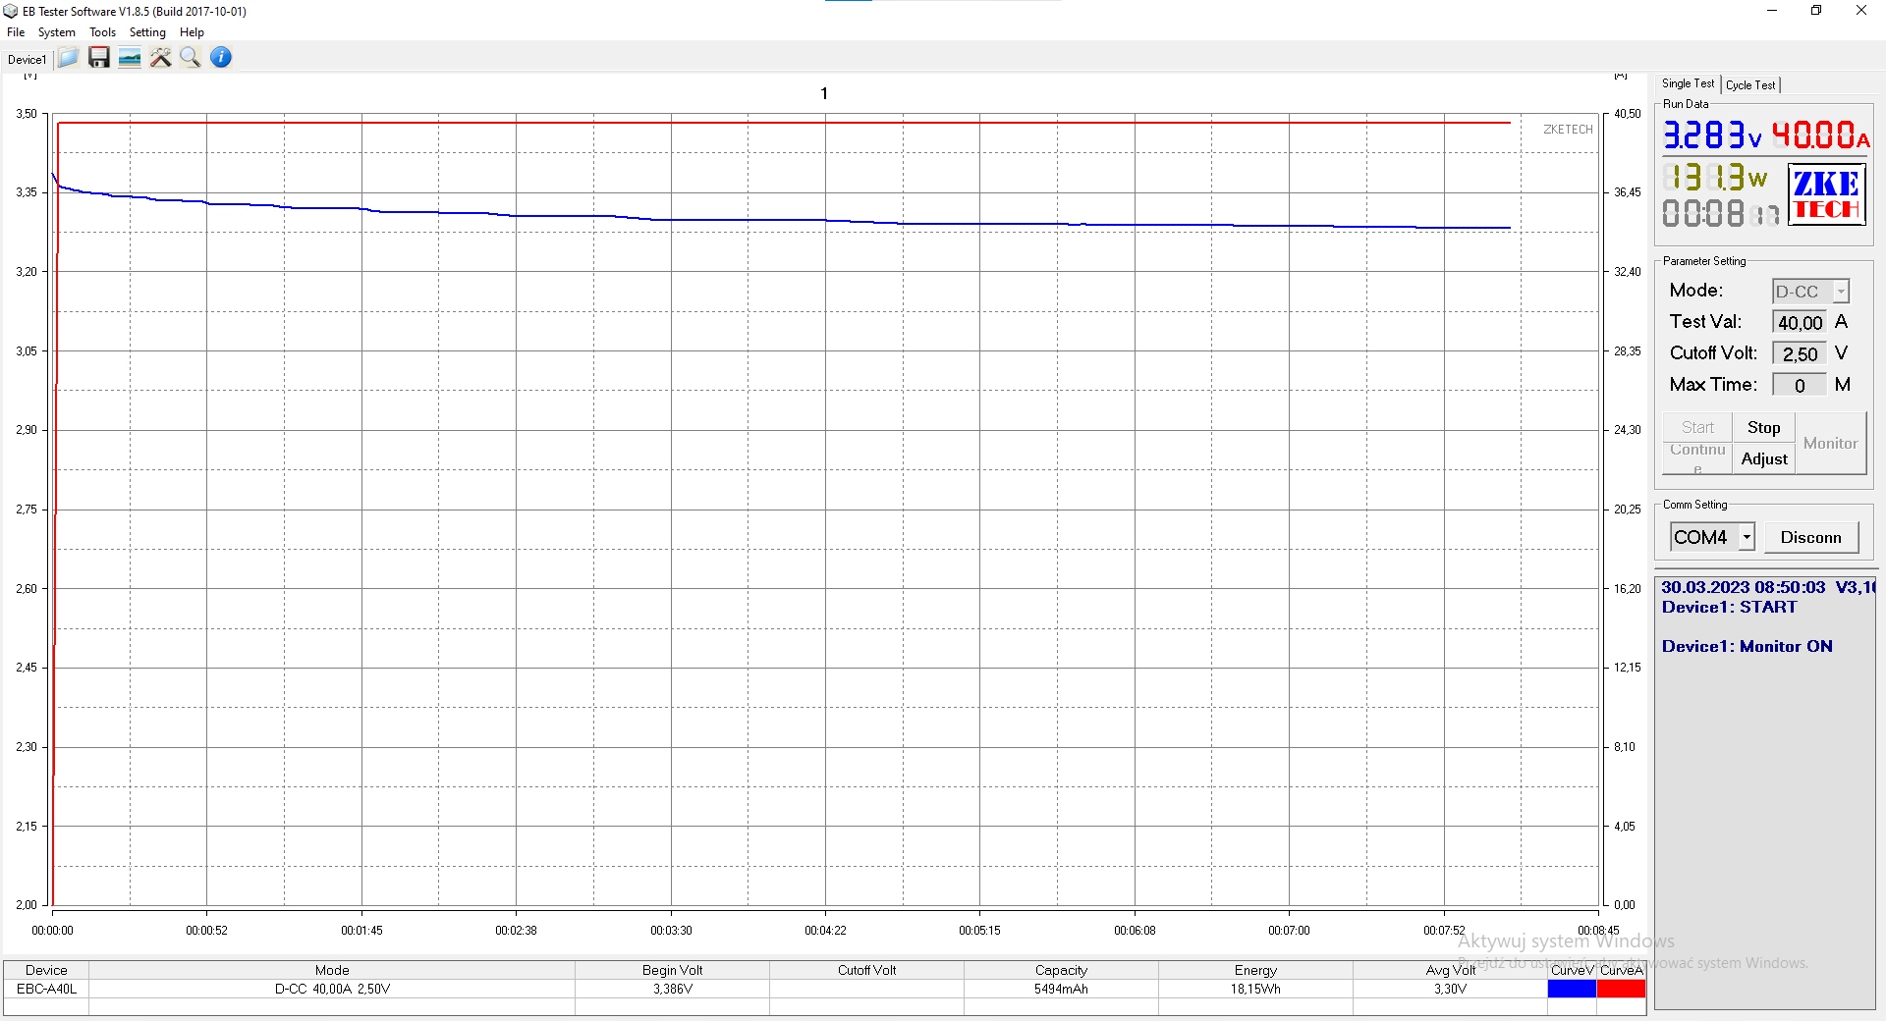1886x1021 pixels.
Task: Click the EB Tester title bar app icon
Action: click(x=11, y=11)
